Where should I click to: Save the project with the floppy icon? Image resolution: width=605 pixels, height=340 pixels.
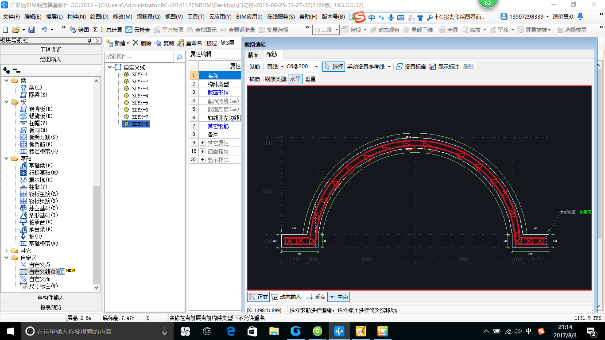click(x=31, y=30)
